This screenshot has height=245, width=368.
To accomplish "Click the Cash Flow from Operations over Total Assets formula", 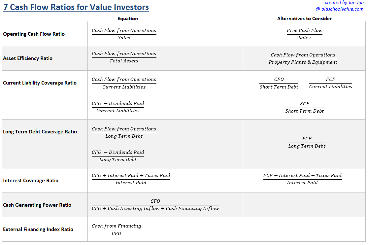I will (124, 57).
